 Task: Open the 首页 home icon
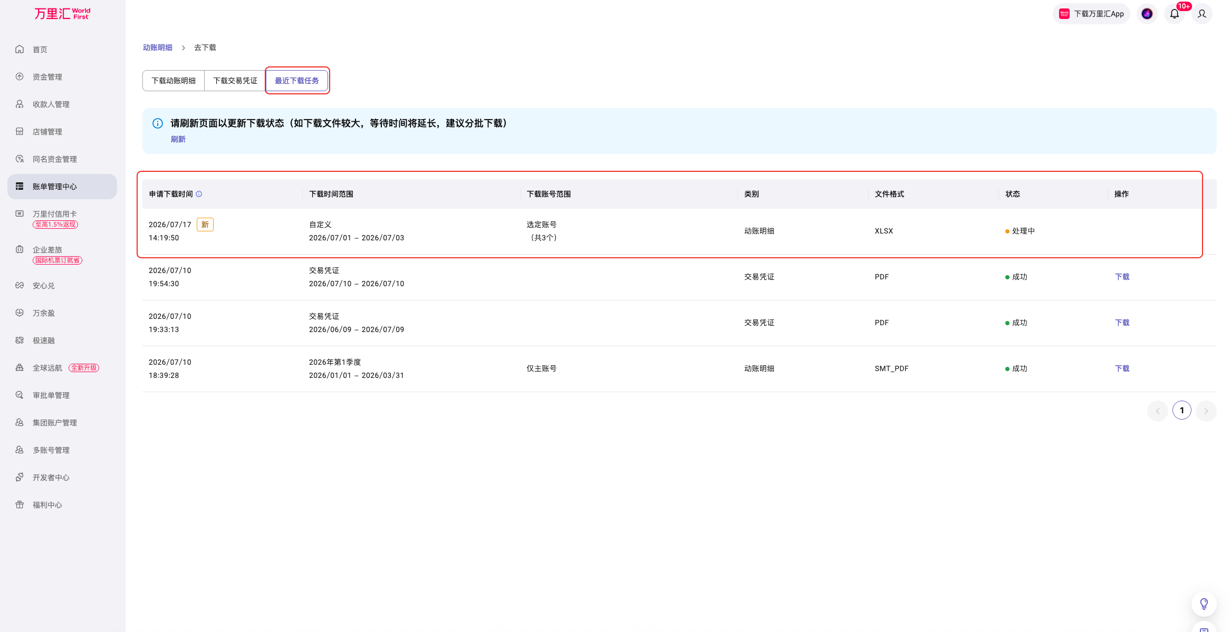(20, 49)
